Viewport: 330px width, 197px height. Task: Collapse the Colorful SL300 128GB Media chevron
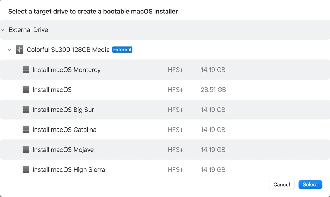coord(10,50)
